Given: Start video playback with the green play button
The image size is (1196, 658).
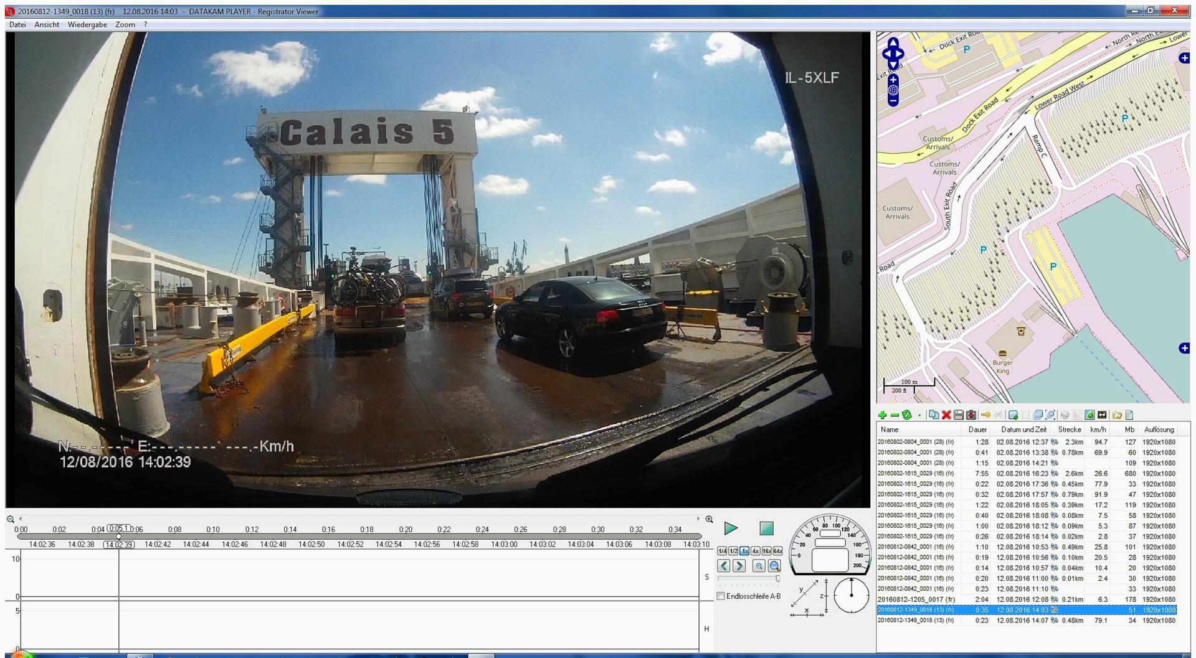Looking at the screenshot, I should pos(731,529).
